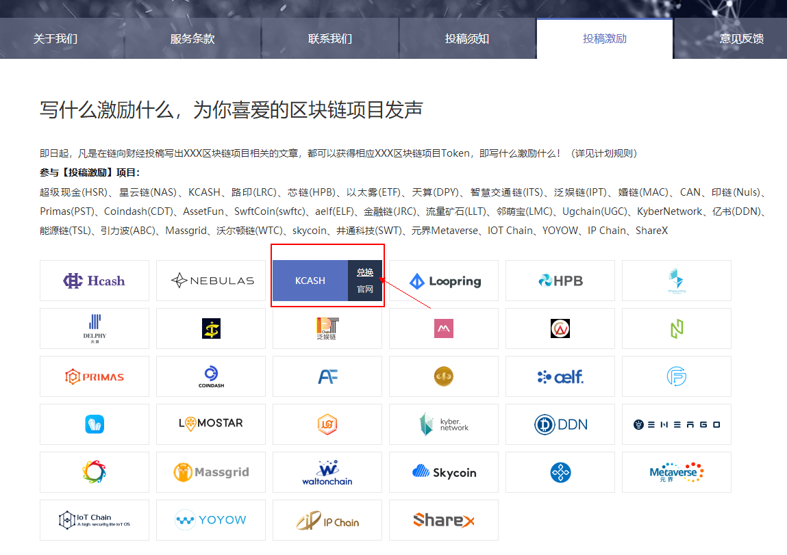787x555 pixels.
Task: Click the ITS yellow-black logo card
Action: tap(211, 328)
